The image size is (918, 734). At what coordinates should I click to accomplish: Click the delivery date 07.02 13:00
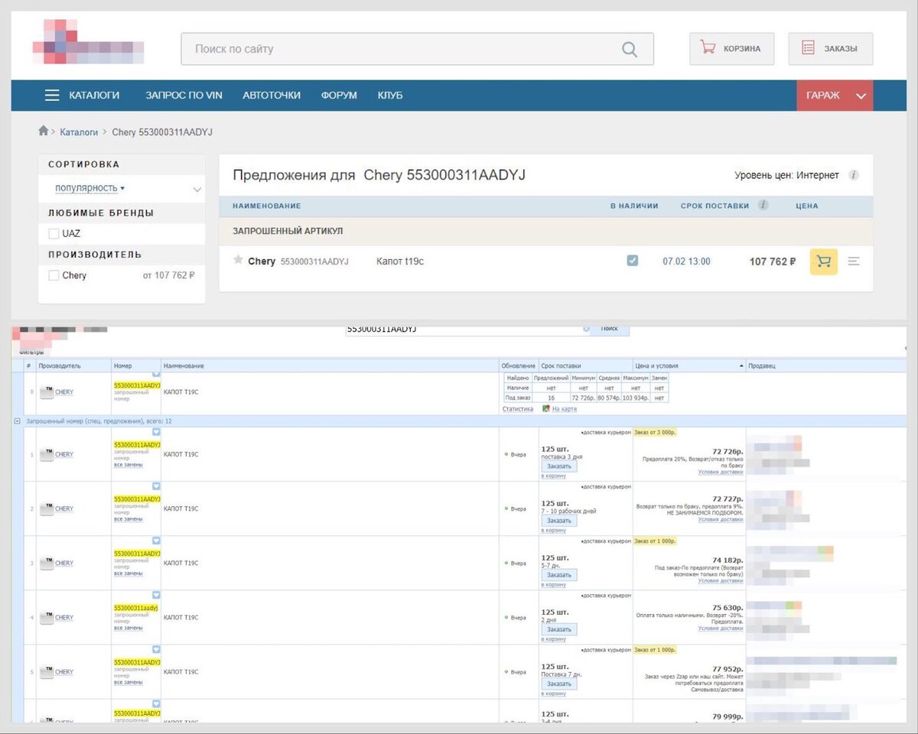click(686, 261)
